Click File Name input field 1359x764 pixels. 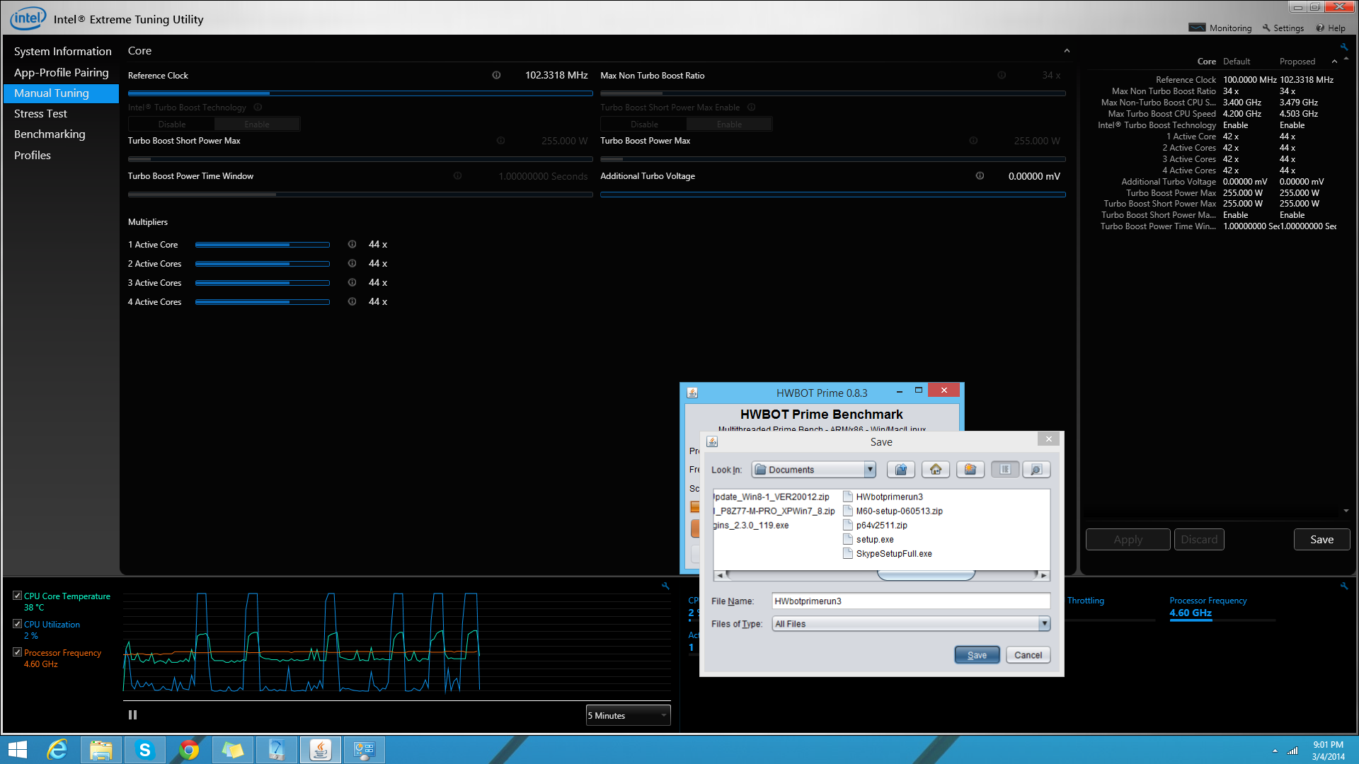coord(910,601)
